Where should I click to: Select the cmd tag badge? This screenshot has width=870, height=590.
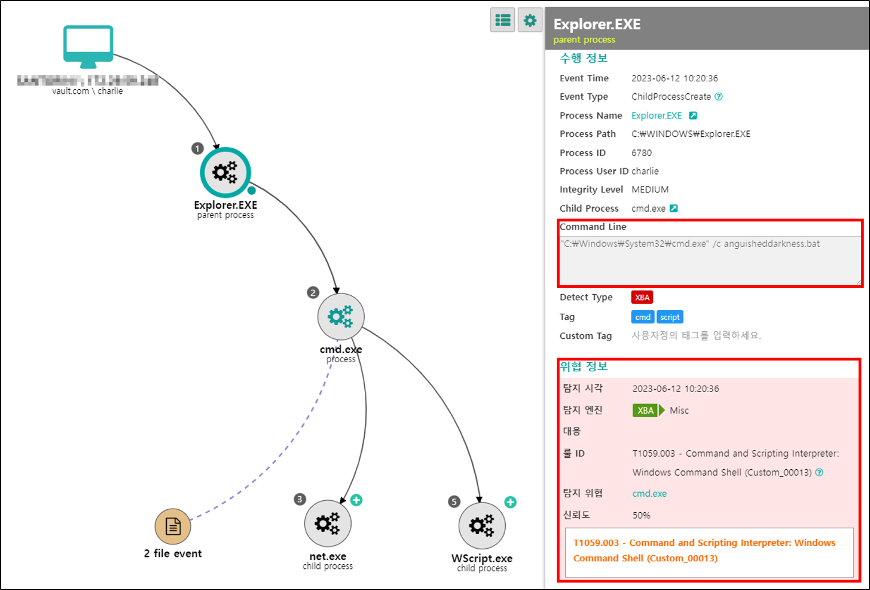[x=643, y=317]
